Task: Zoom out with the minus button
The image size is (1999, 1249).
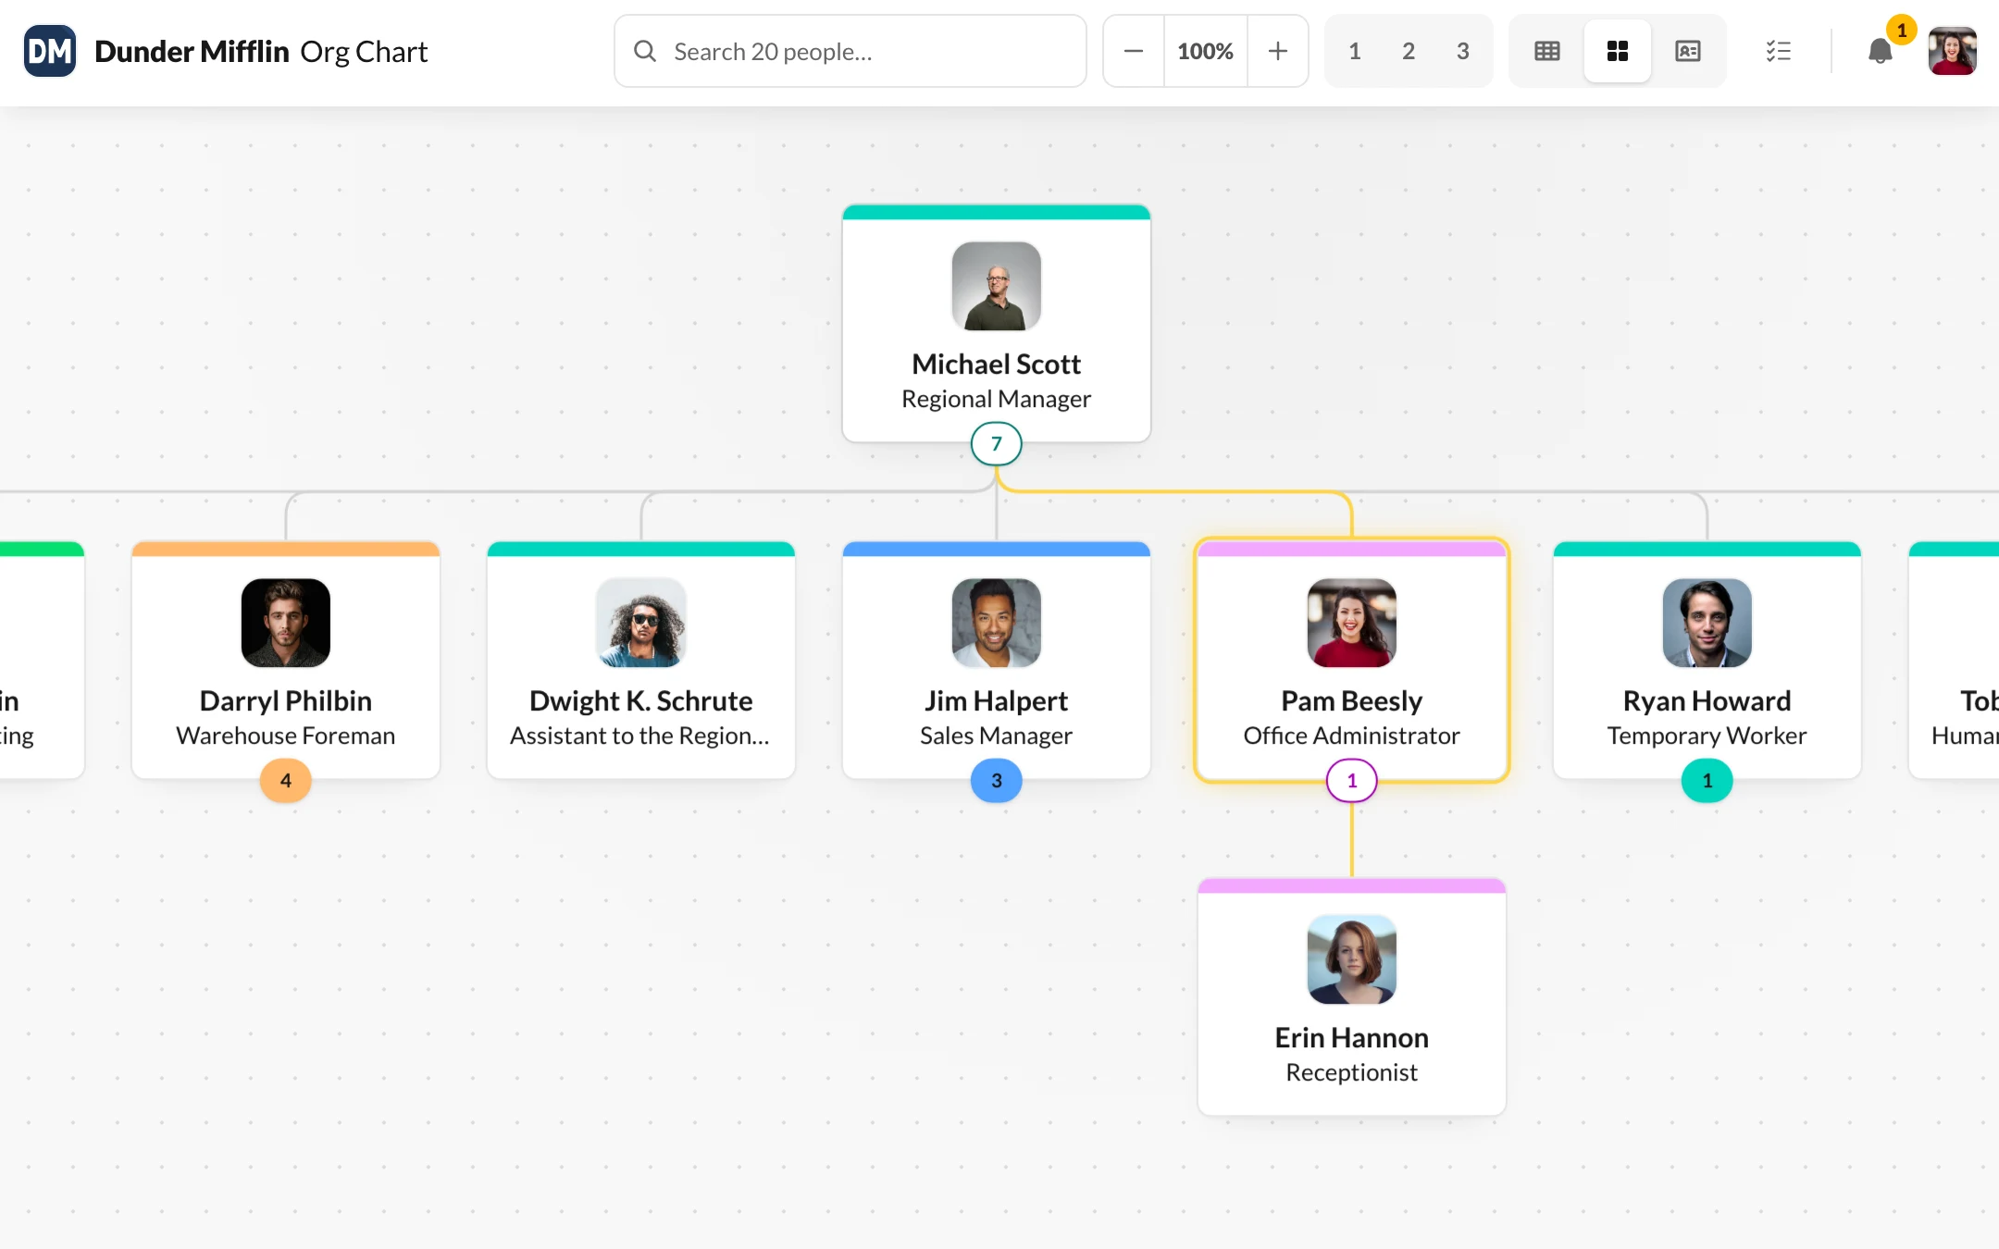Action: tap(1134, 51)
